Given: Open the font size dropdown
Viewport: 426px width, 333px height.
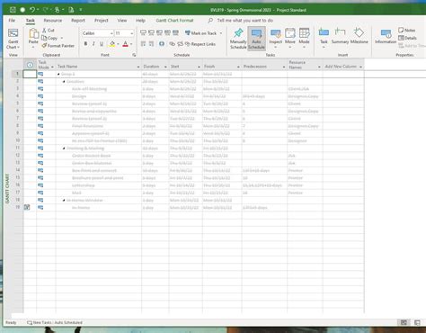Looking at the screenshot, I should 131,33.
